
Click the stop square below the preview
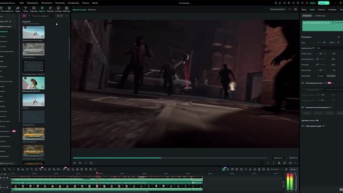click(91, 163)
